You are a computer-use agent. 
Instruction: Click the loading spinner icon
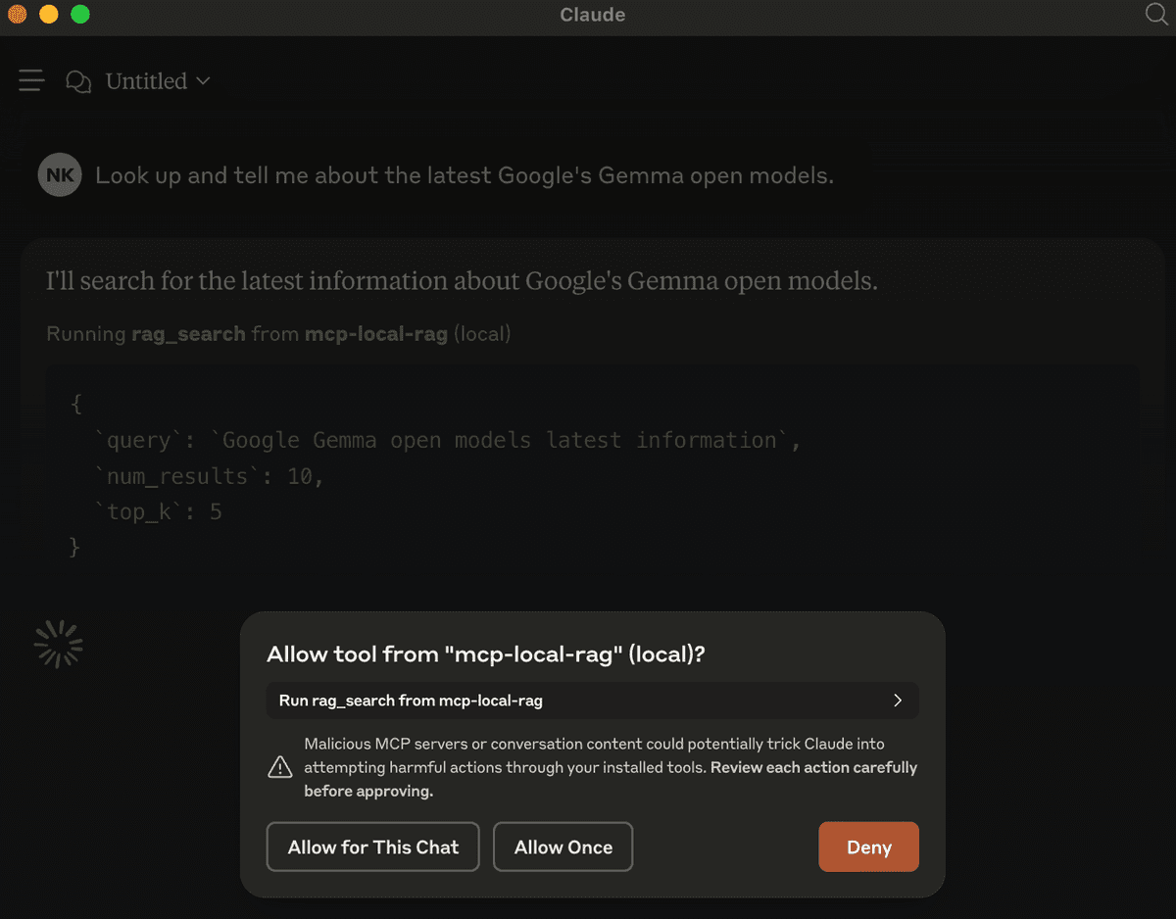pos(59,644)
